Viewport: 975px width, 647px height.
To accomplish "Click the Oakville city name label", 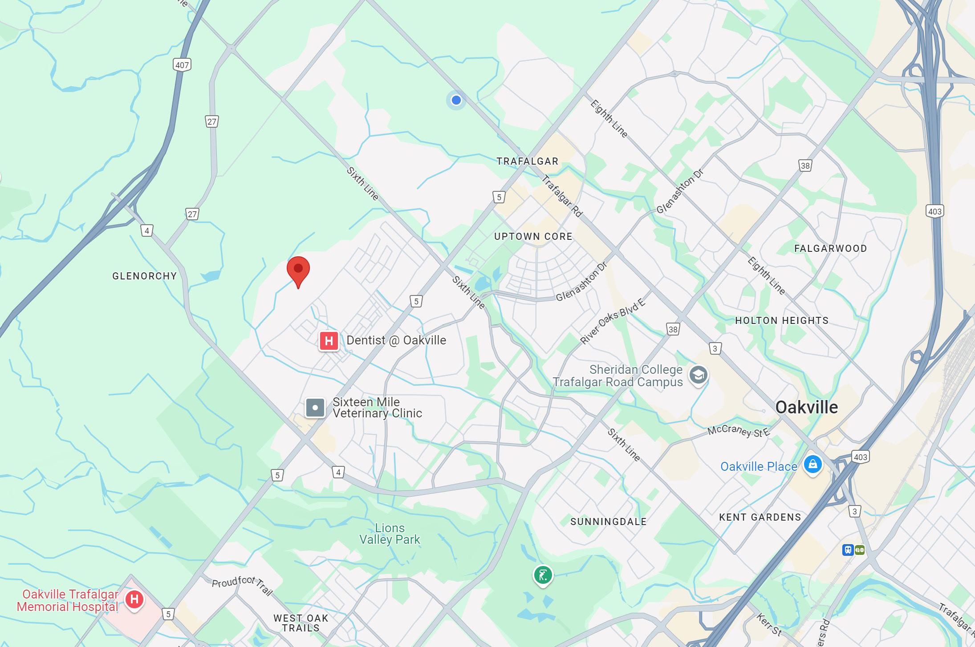I will [x=806, y=407].
